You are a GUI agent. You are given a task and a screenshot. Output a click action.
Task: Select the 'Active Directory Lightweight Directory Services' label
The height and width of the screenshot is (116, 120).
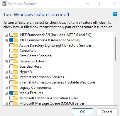(55, 45)
